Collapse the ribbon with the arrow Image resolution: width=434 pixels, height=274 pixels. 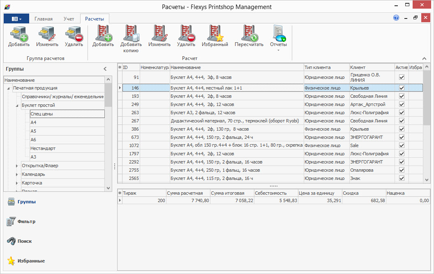coord(424,58)
